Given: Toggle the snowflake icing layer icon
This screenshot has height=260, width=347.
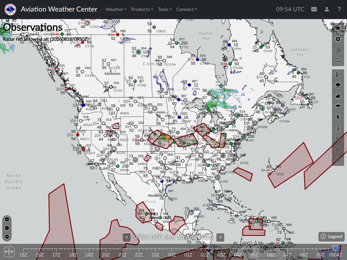Looking at the screenshot, I should click(x=338, y=160).
